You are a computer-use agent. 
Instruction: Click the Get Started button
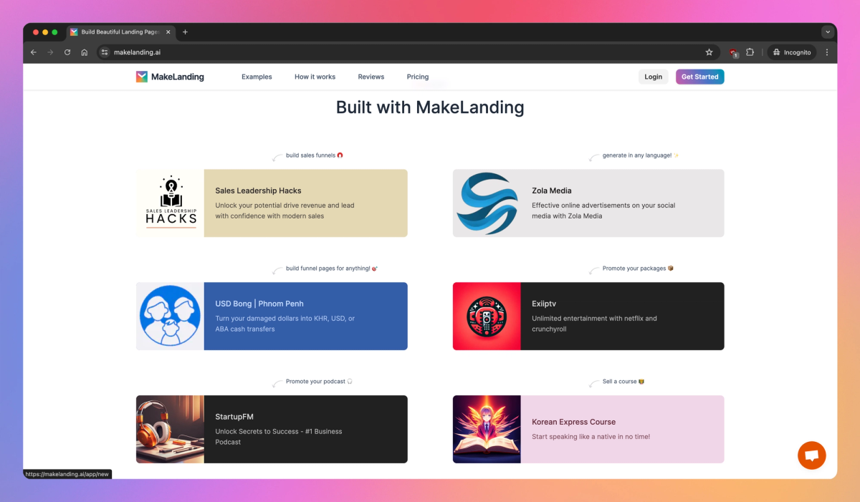coord(699,77)
